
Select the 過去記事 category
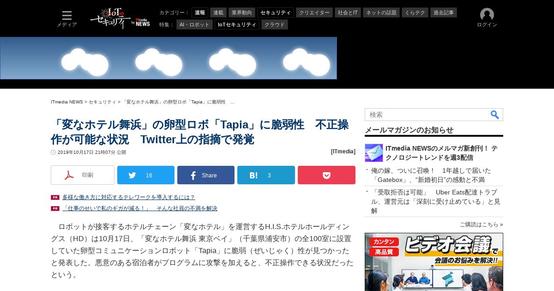click(x=444, y=12)
